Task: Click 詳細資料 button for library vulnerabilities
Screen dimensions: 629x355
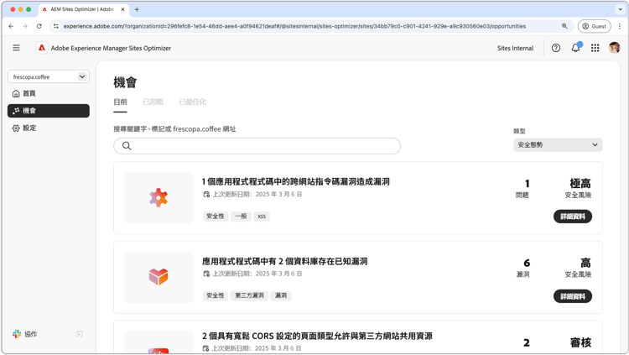Action: (573, 296)
